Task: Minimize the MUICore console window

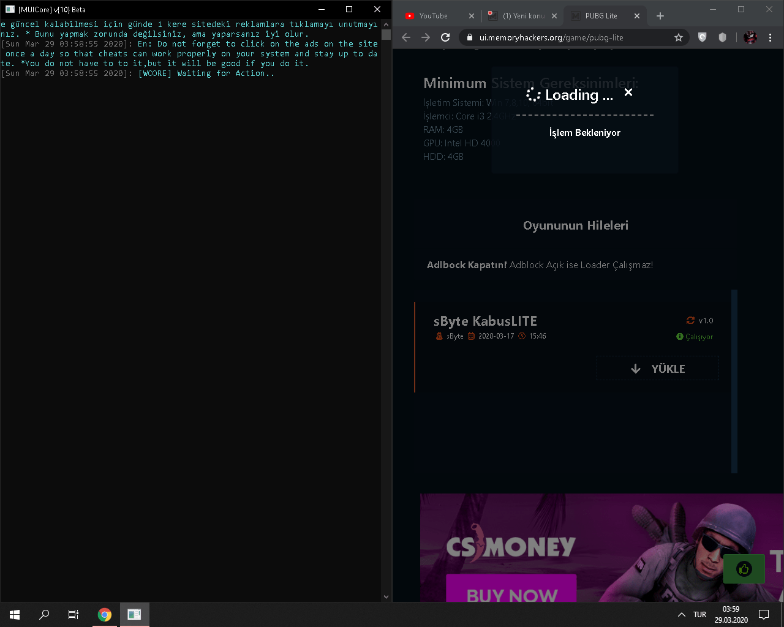Action: coord(321,9)
